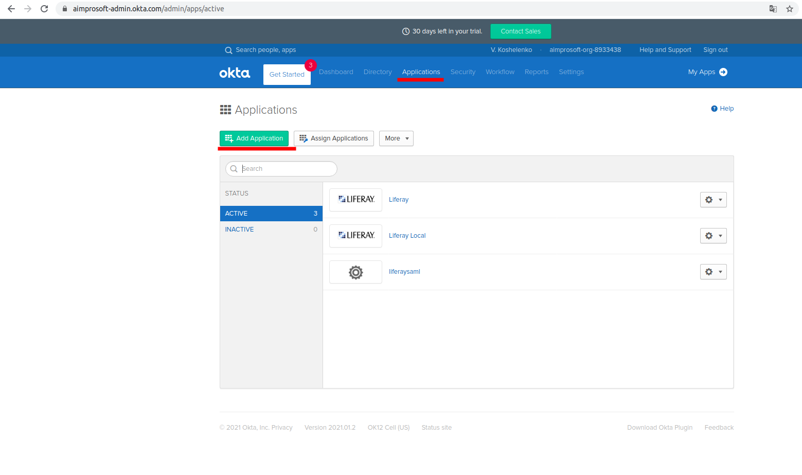Open the Liferay Local application link

pos(407,236)
